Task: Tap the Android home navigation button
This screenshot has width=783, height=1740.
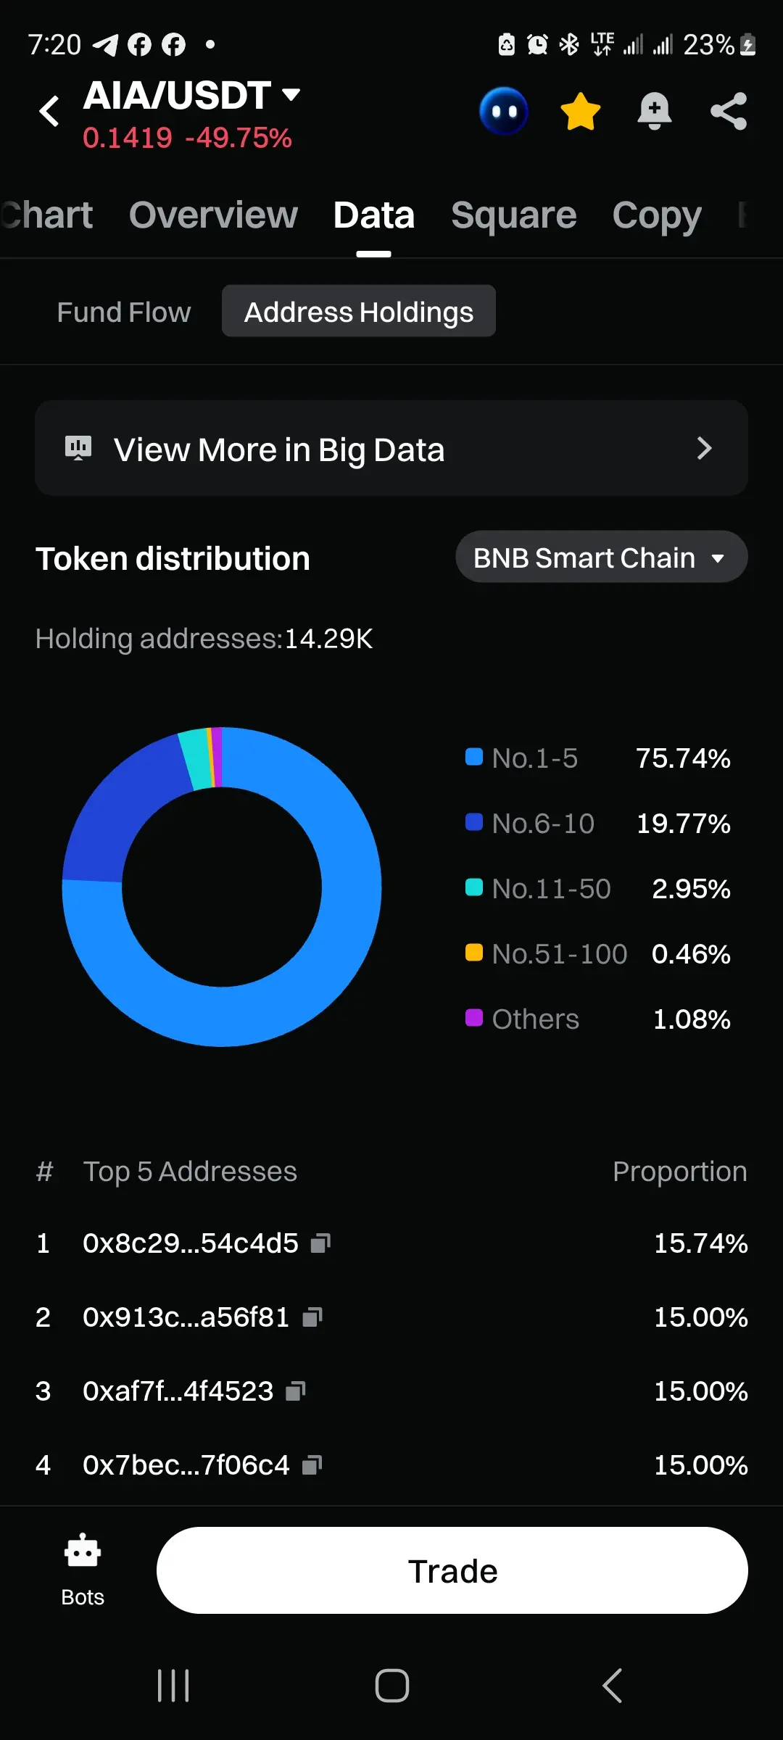Action: [x=391, y=1685]
